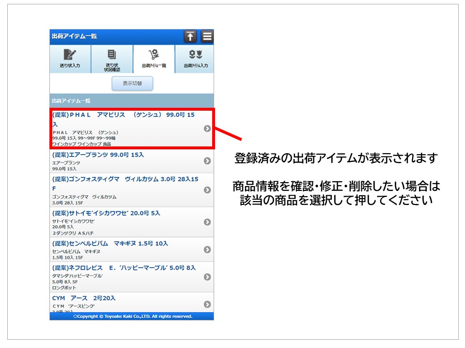This screenshot has width=465, height=348.
Task: Select the CYM アース 2号20入 item
Action: (x=84, y=298)
